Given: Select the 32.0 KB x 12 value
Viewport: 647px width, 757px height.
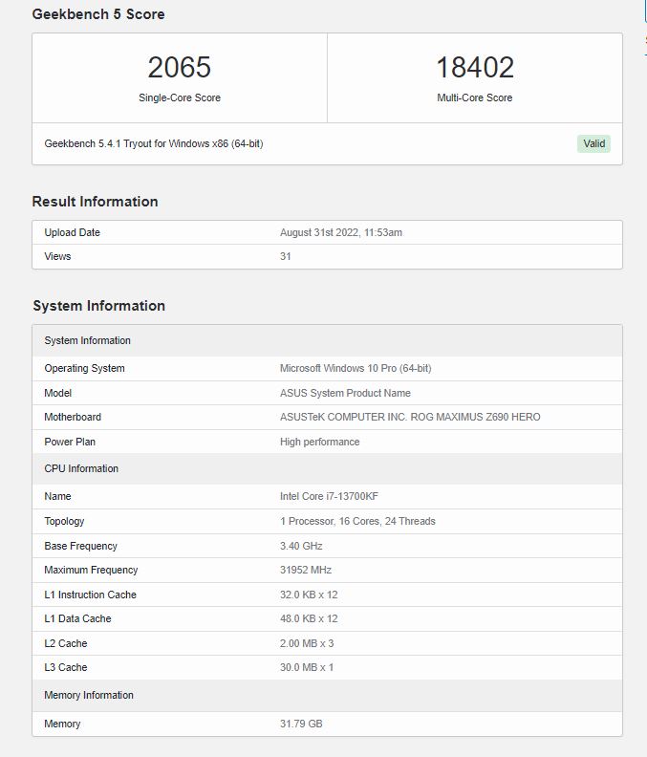Looking at the screenshot, I should 309,595.
